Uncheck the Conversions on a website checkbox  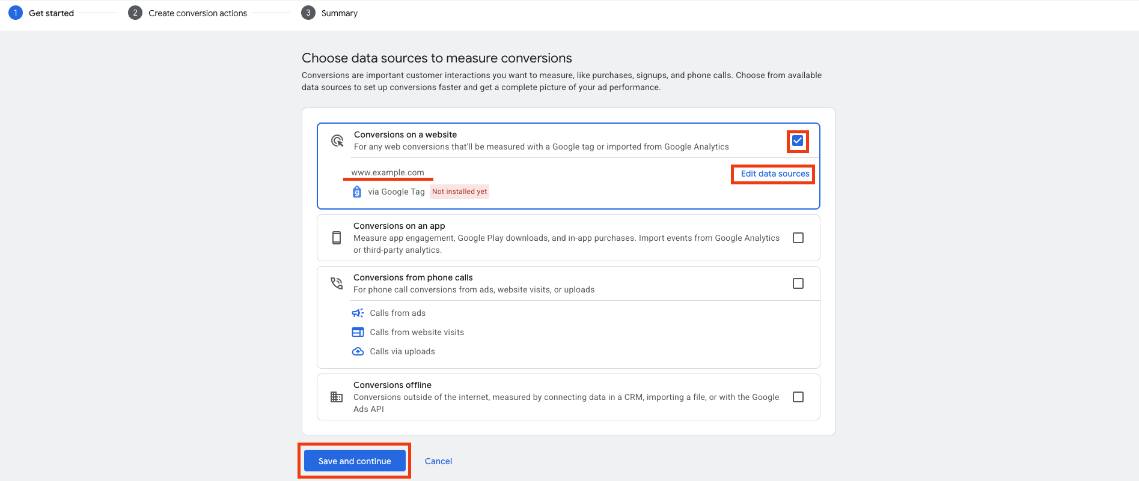(798, 141)
